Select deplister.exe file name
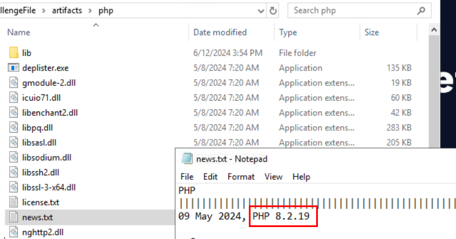This screenshot has width=456, height=239. (45, 68)
